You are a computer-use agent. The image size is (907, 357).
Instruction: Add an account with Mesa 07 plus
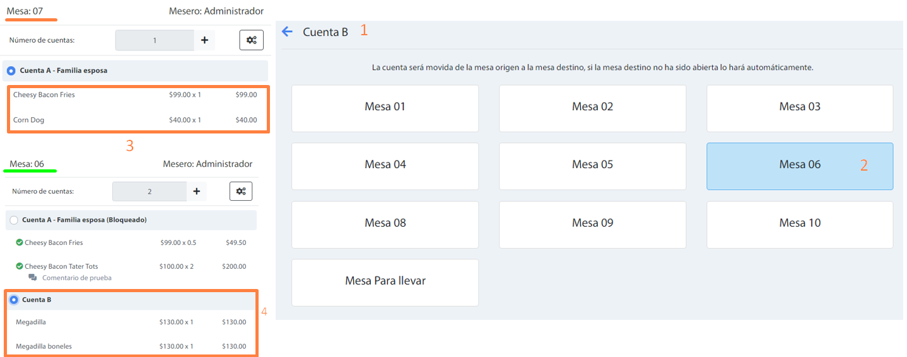(204, 40)
